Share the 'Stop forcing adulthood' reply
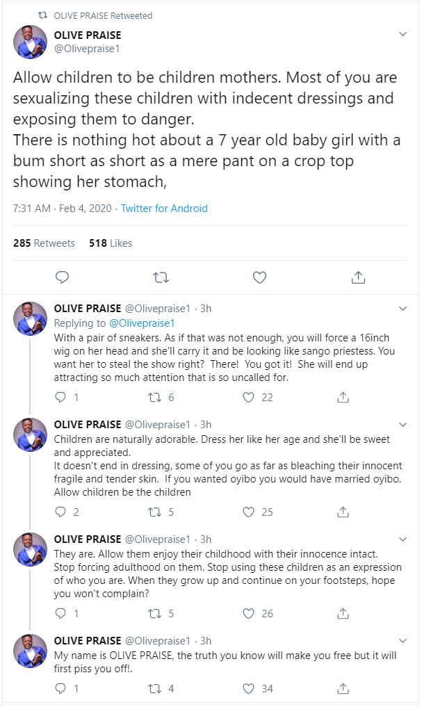This screenshot has height=707, width=422. pos(343,614)
